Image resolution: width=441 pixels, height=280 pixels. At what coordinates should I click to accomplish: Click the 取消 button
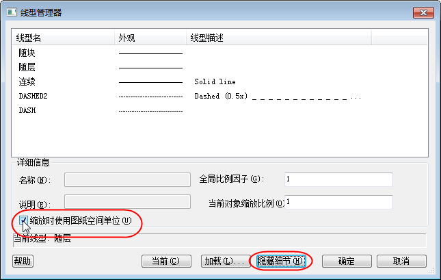click(x=401, y=261)
